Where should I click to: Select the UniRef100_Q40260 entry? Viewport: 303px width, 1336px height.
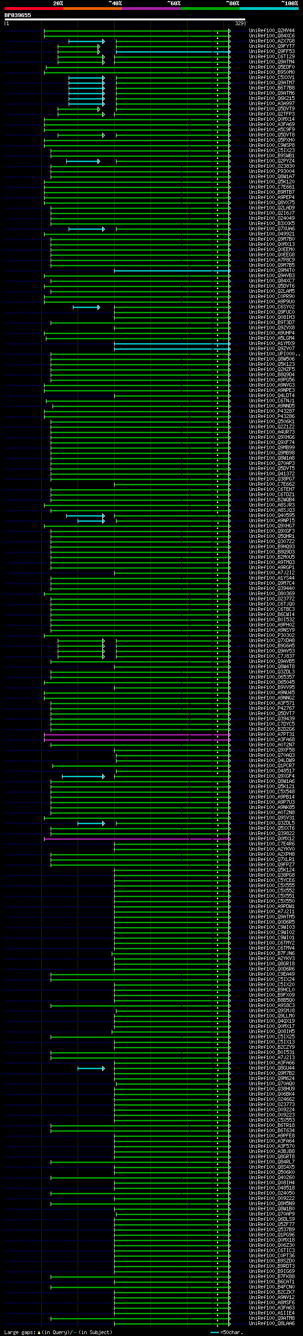[x=272, y=1178]
